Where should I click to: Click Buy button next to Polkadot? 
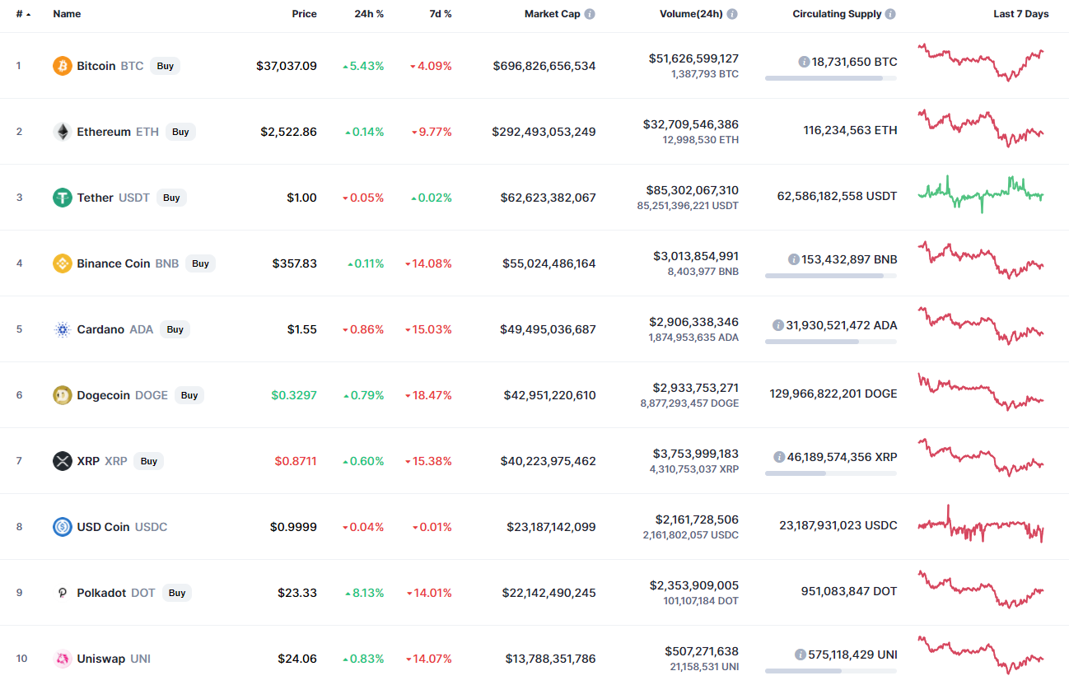click(x=176, y=593)
